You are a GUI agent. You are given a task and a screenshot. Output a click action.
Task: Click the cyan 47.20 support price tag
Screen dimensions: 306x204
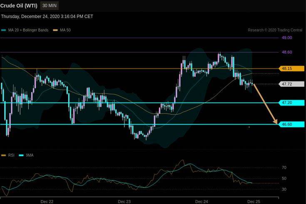291,103
